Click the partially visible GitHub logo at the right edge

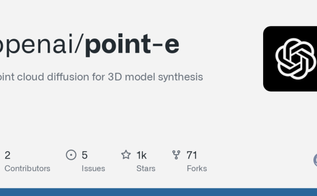click(315, 160)
